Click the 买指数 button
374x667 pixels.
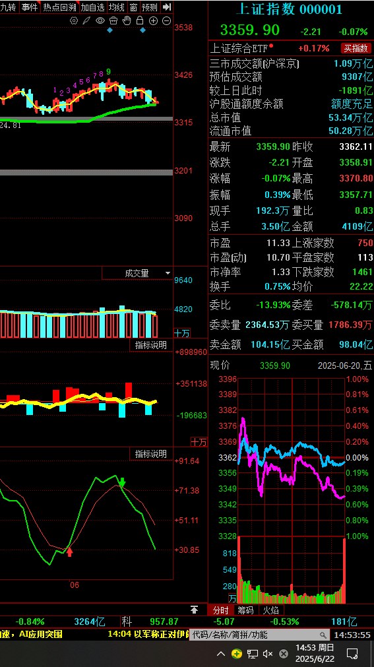click(x=356, y=48)
